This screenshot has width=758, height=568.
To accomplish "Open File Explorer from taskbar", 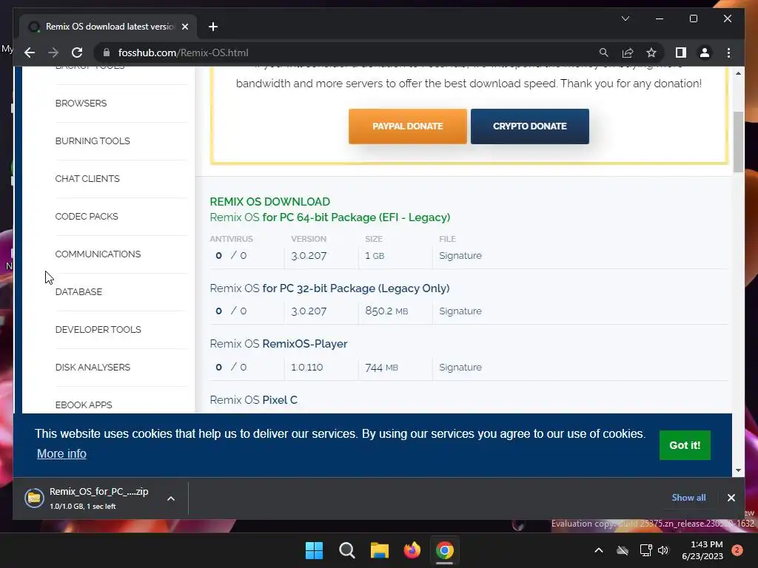I will pyautogui.click(x=380, y=550).
